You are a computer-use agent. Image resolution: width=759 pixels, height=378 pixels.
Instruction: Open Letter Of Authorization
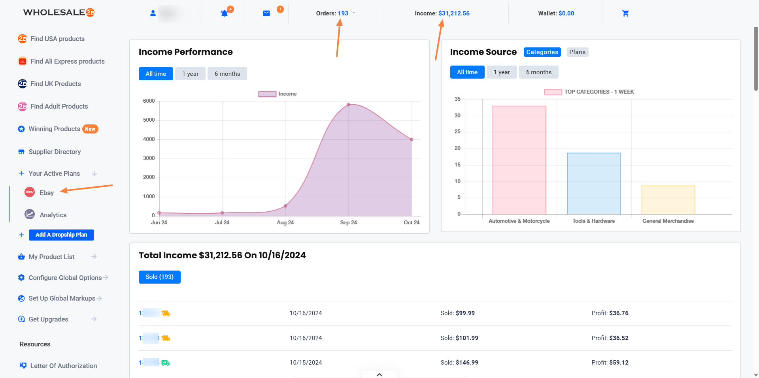click(x=64, y=366)
